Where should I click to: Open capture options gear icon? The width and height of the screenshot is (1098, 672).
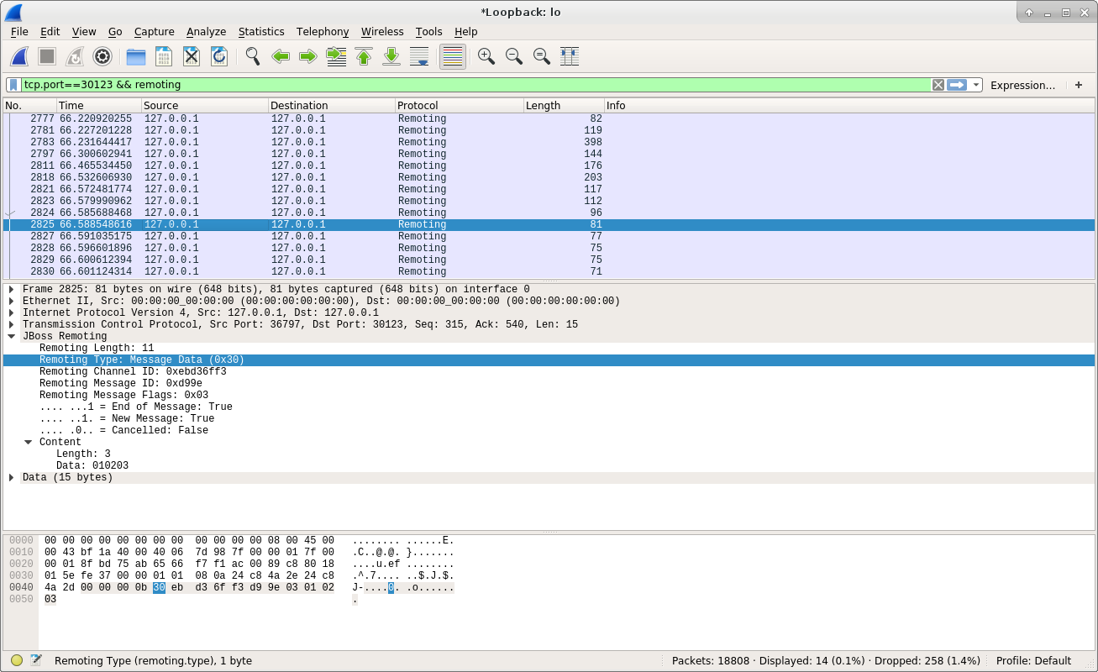(102, 56)
